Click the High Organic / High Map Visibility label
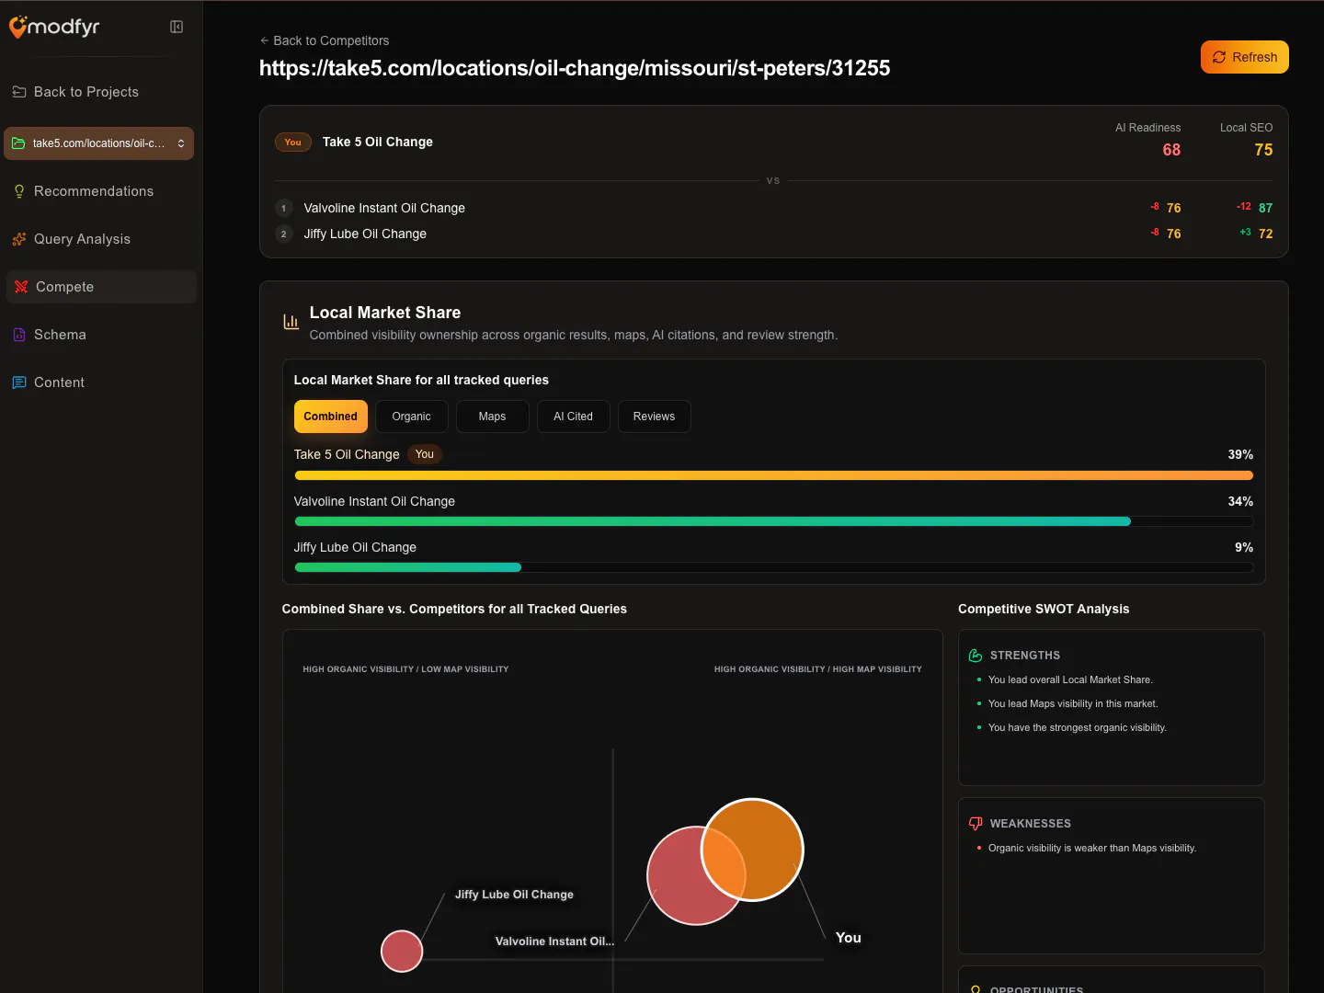 [x=818, y=669]
